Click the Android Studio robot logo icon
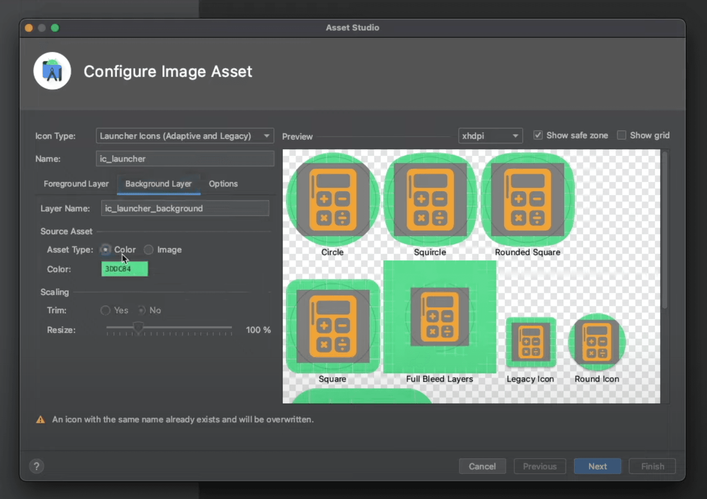This screenshot has width=707, height=499. tap(52, 71)
